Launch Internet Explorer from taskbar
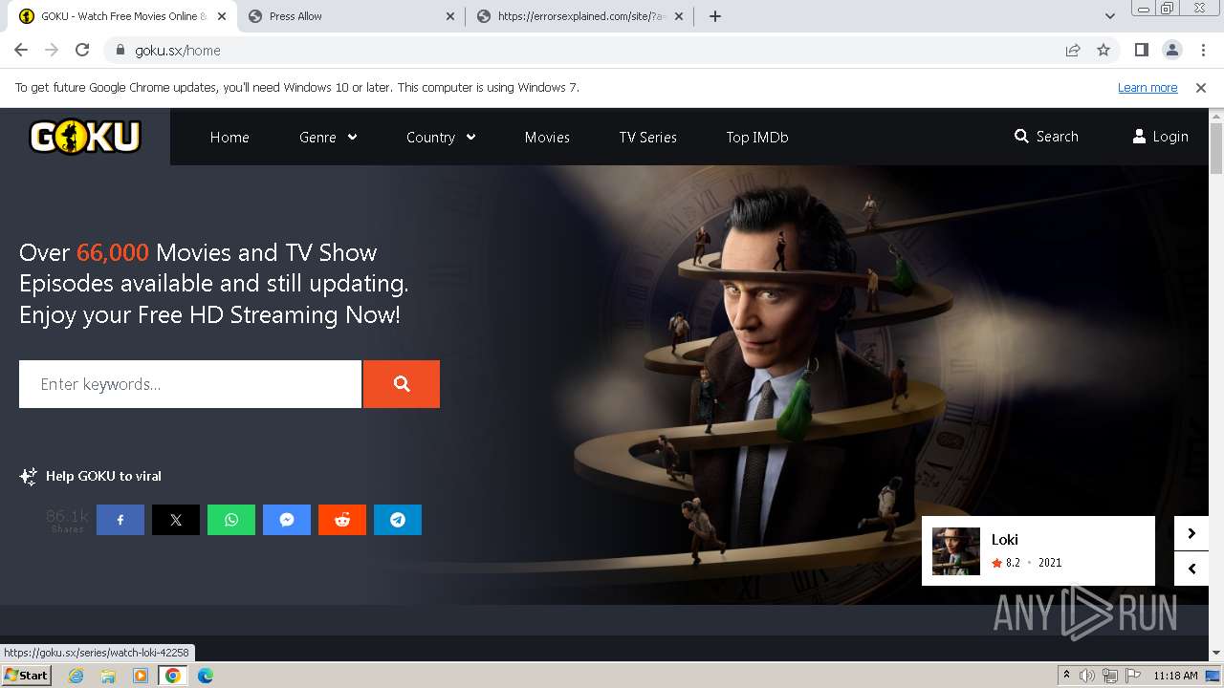 tap(76, 676)
